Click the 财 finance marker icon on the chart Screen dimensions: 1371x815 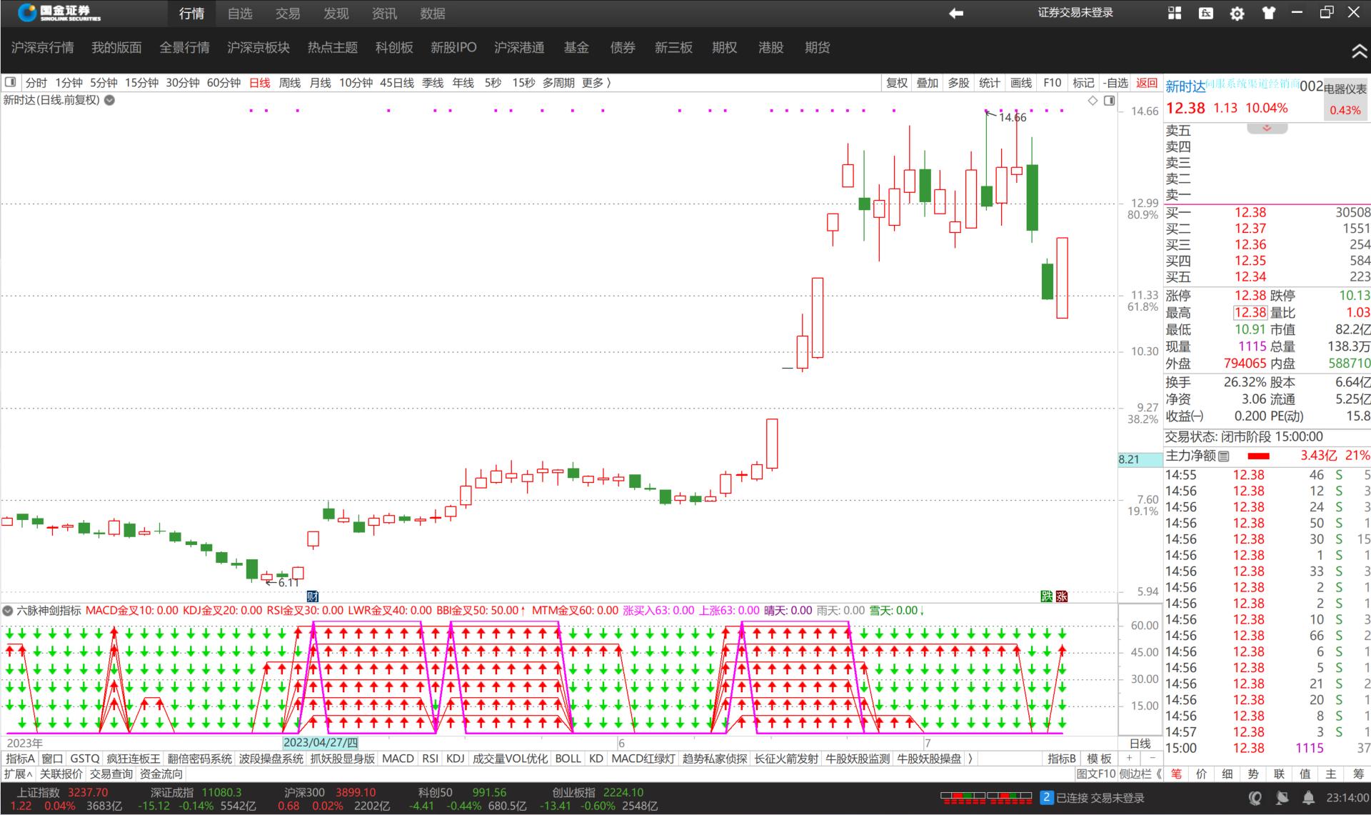pos(312,596)
